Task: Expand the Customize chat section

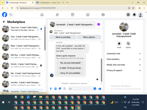Action: click(x=124, y=54)
